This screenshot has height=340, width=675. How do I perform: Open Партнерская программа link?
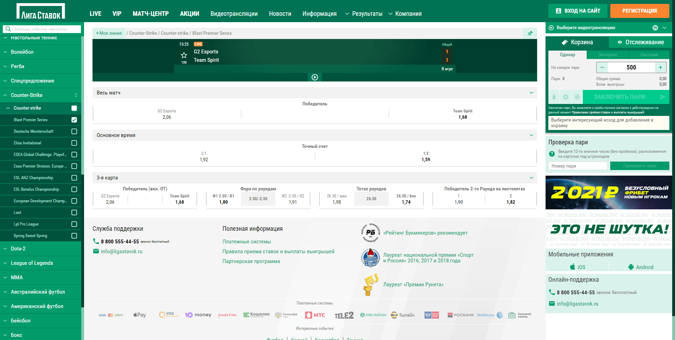click(251, 261)
